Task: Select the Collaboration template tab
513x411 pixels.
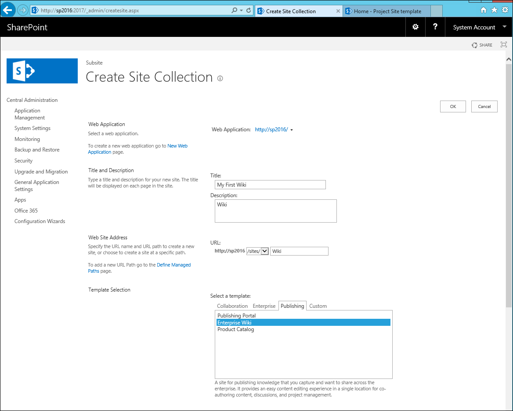Action: pyautogui.click(x=232, y=306)
